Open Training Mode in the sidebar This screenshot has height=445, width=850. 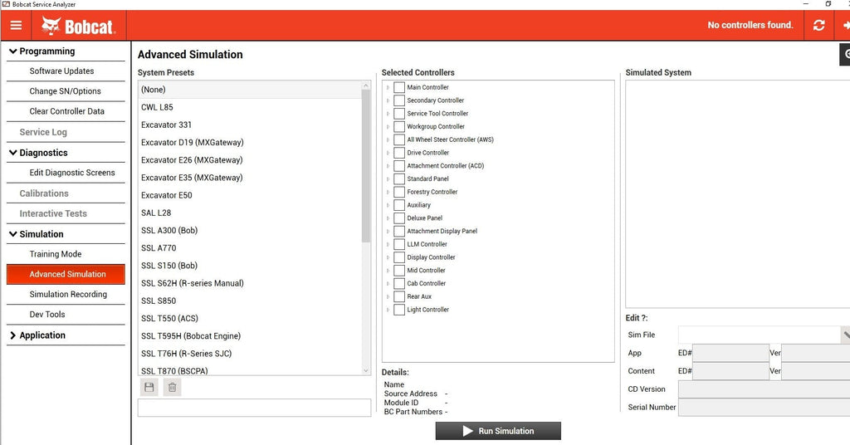coord(56,254)
